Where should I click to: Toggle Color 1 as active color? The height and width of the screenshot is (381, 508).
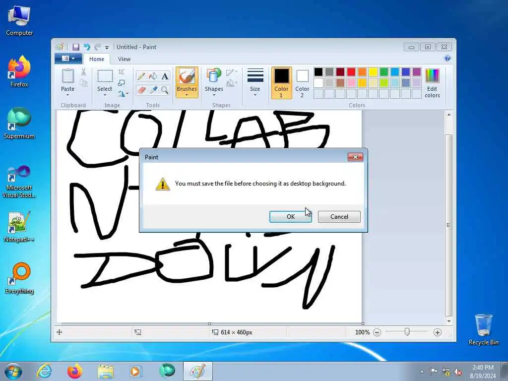pyautogui.click(x=281, y=83)
